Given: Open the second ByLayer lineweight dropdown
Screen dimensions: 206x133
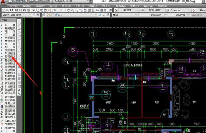Looking at the screenshot, I should [188, 15].
